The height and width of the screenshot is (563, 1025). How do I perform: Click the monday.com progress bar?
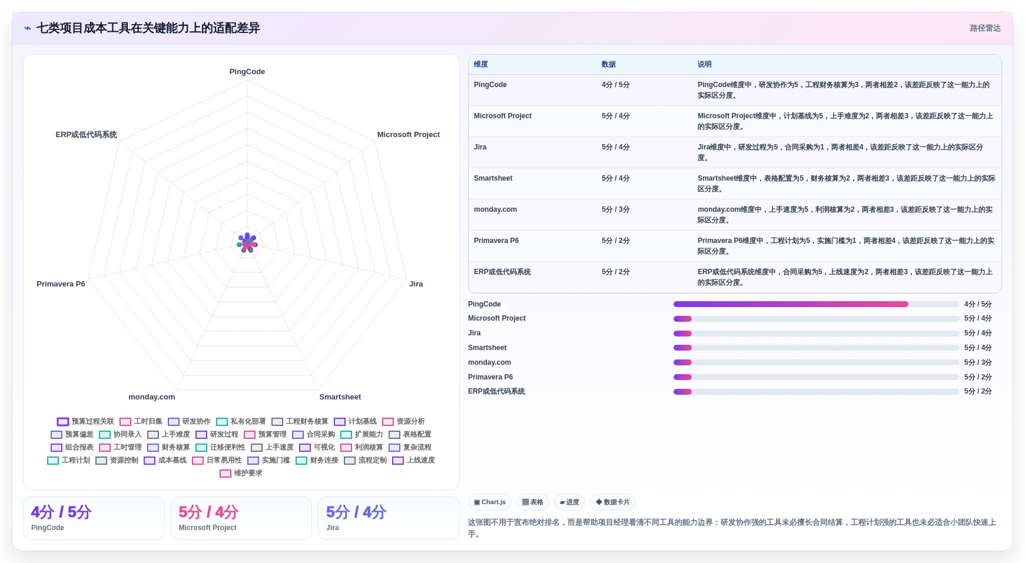[x=816, y=362]
